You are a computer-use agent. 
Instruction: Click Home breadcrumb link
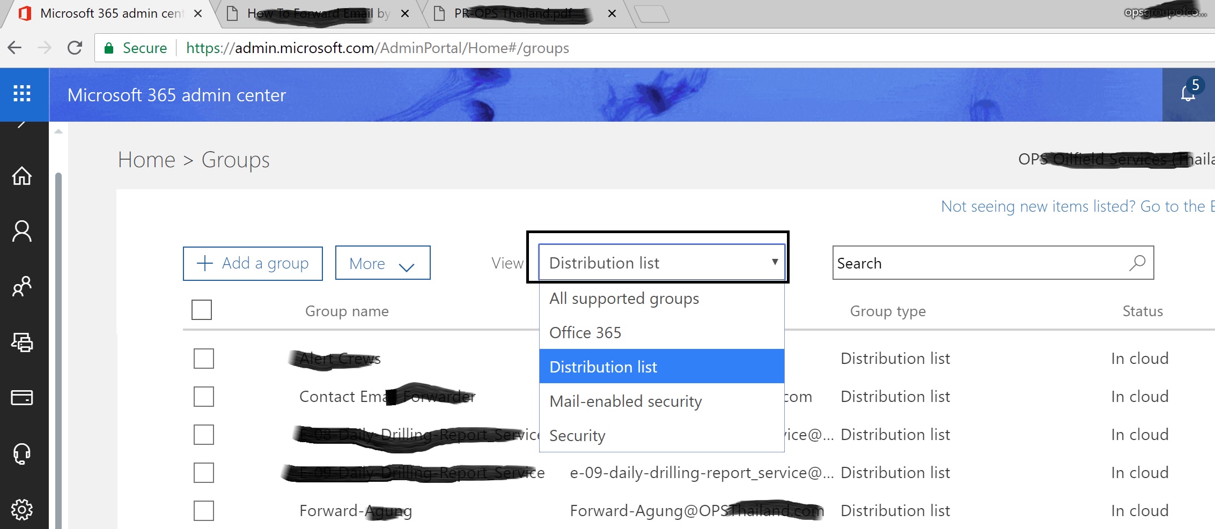[x=146, y=160]
